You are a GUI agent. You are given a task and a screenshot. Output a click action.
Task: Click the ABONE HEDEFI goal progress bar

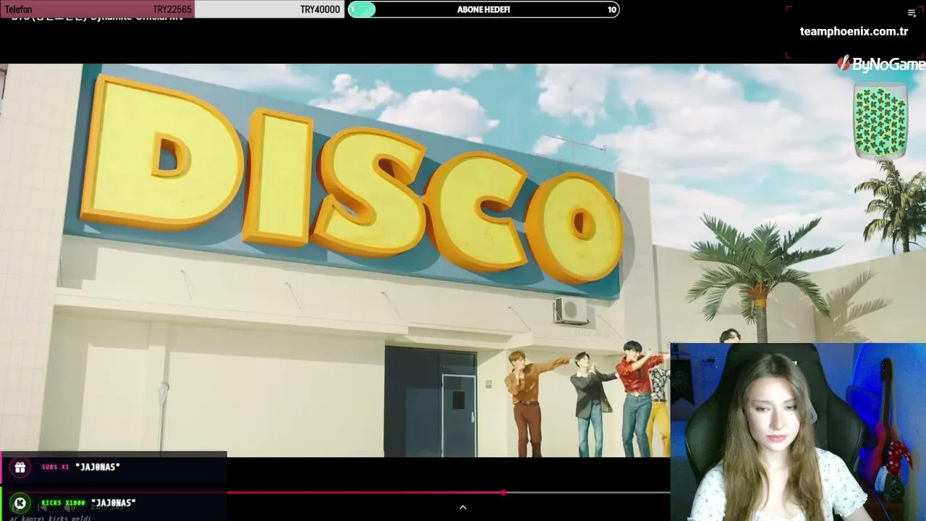[483, 9]
